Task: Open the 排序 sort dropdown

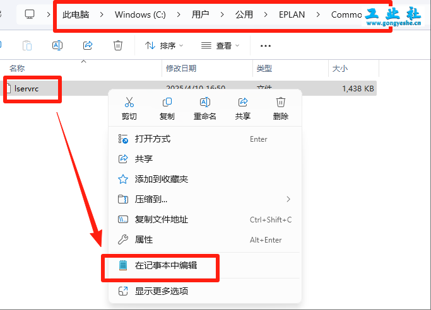Action: point(164,45)
